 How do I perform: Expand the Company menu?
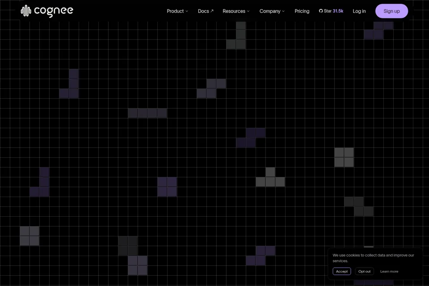click(272, 11)
